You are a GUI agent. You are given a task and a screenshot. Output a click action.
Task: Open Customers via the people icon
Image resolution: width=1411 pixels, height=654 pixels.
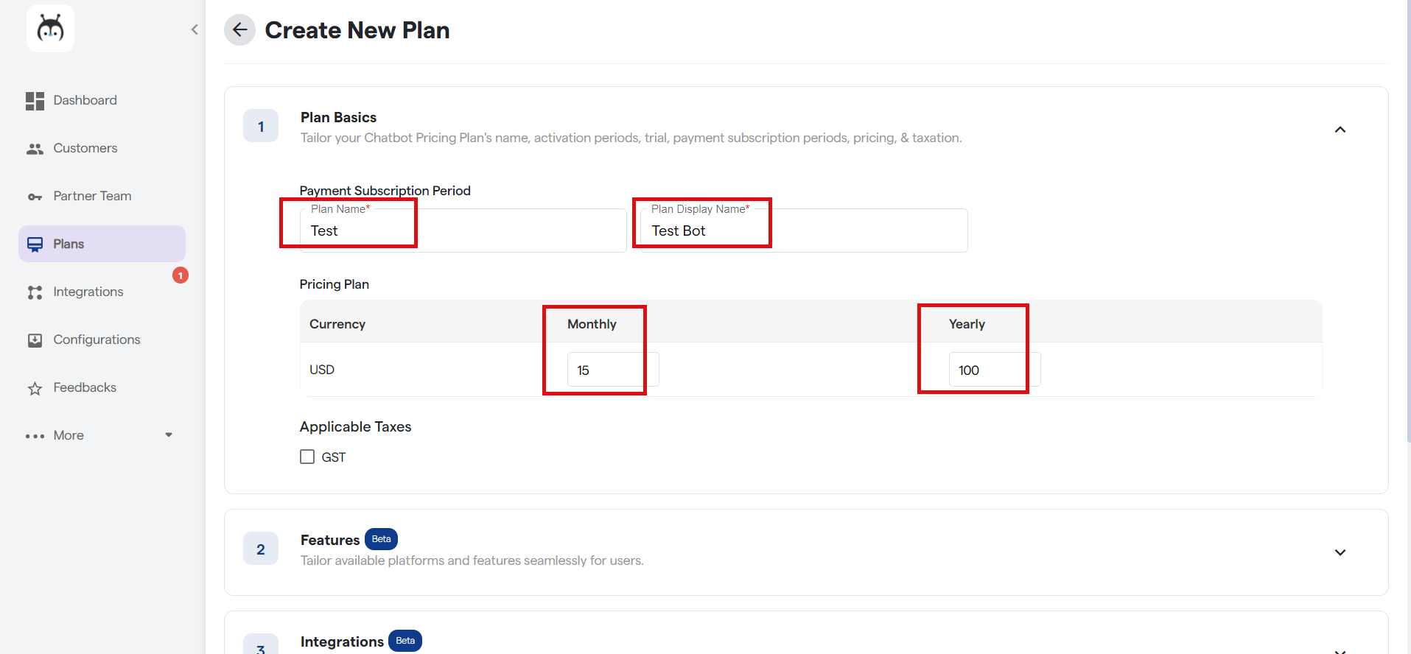[35, 149]
